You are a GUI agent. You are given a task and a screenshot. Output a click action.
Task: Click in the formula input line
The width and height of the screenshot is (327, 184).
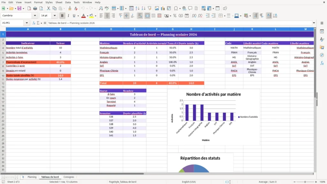click(179, 23)
